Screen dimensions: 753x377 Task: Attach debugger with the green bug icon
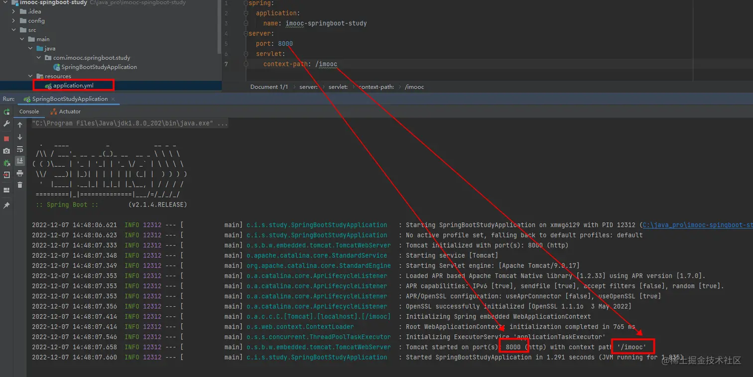pyautogui.click(x=6, y=163)
